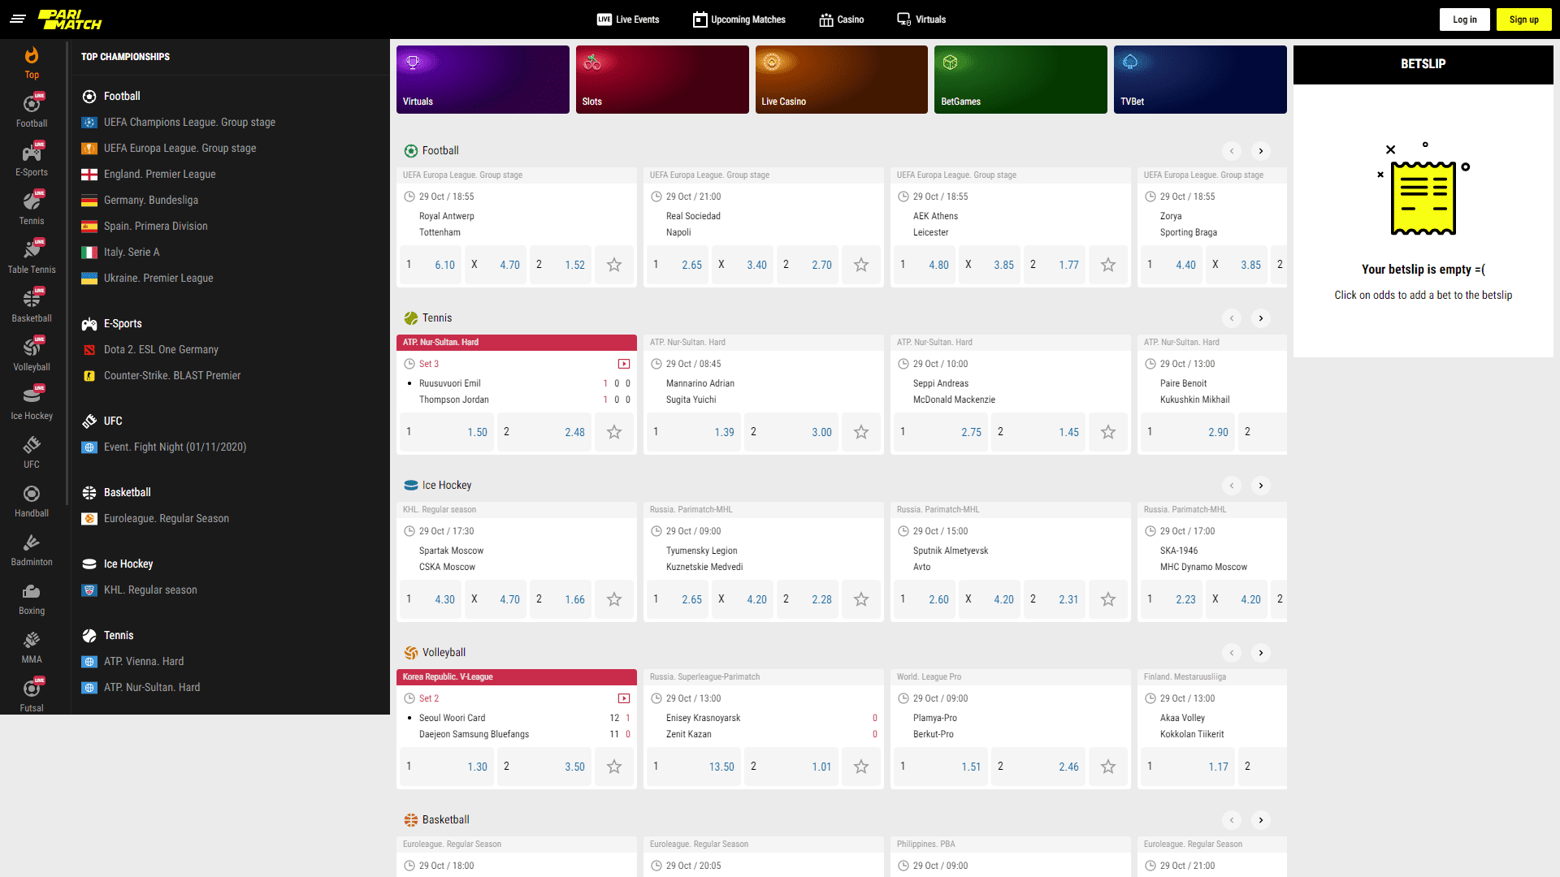This screenshot has width=1560, height=877.
Task: Go to Upcoming Matches tab
Action: [739, 19]
